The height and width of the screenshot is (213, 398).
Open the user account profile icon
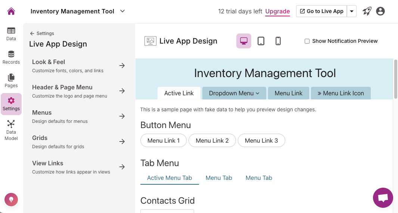click(x=380, y=11)
